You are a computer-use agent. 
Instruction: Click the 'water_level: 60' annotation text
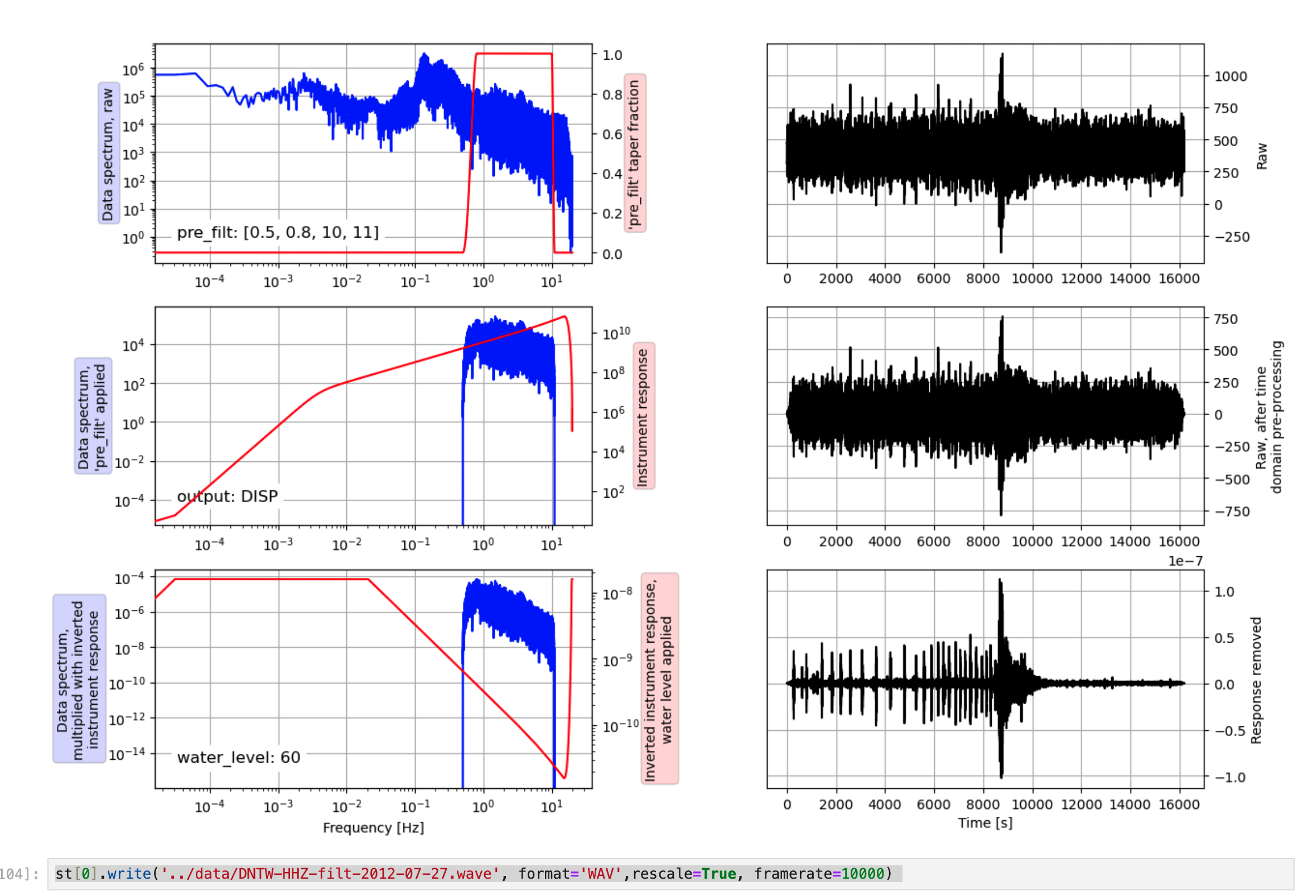239,757
